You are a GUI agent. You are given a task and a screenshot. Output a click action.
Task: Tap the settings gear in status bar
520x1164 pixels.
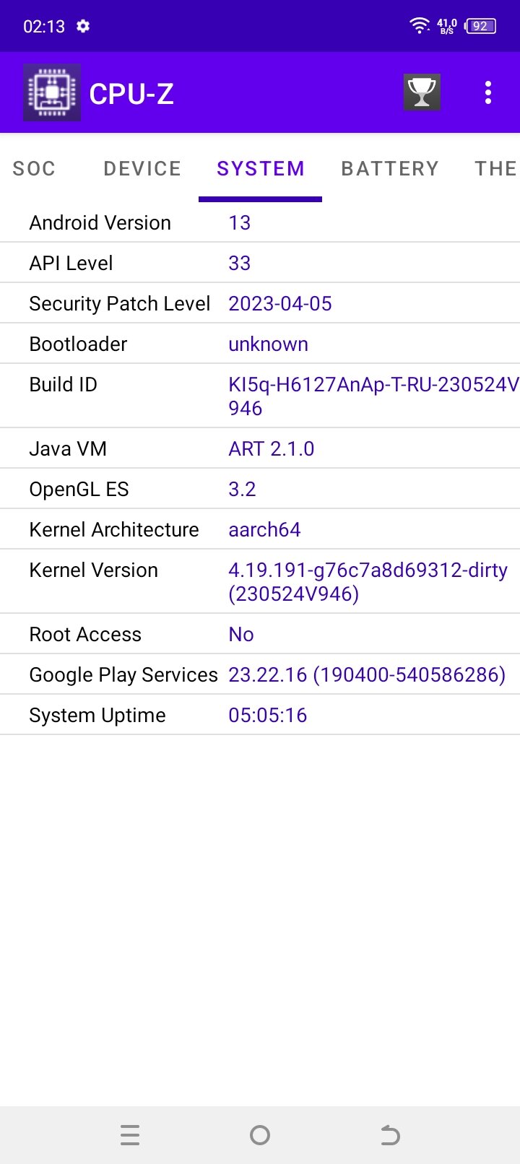[83, 27]
